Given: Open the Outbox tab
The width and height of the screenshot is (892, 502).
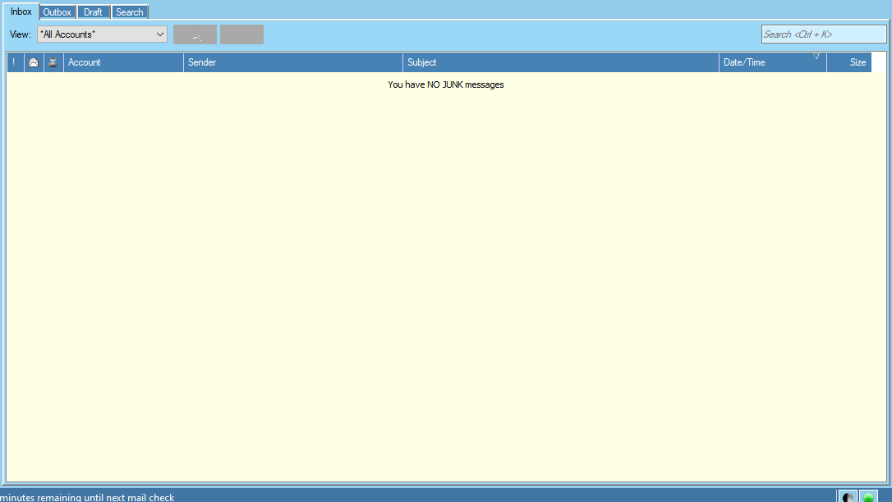Looking at the screenshot, I should (57, 12).
